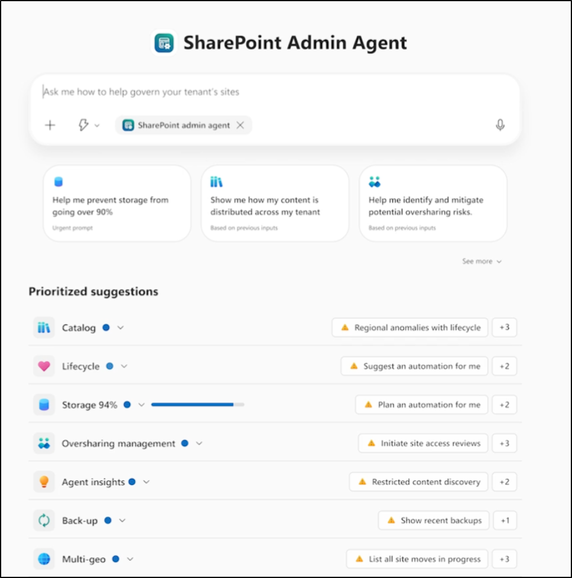Open the lightning bolt prompt menu

pyautogui.click(x=89, y=125)
